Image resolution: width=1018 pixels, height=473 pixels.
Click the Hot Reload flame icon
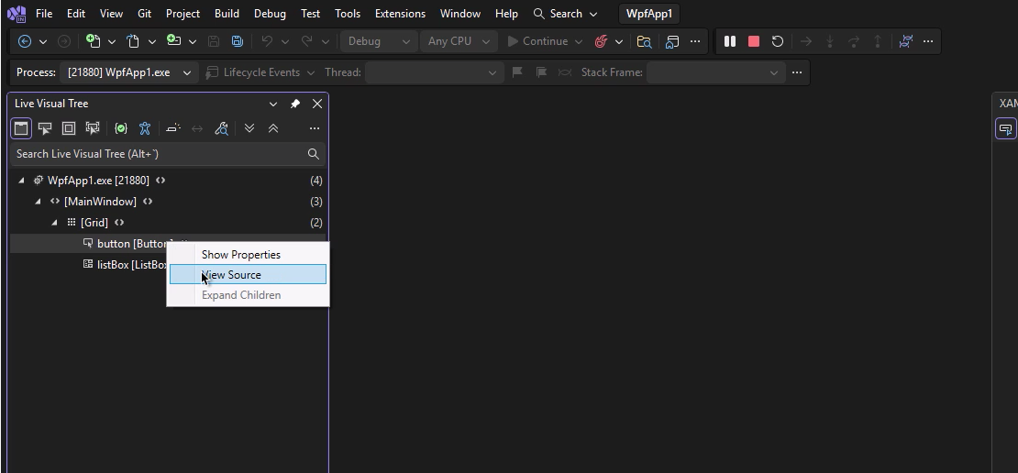(x=602, y=41)
